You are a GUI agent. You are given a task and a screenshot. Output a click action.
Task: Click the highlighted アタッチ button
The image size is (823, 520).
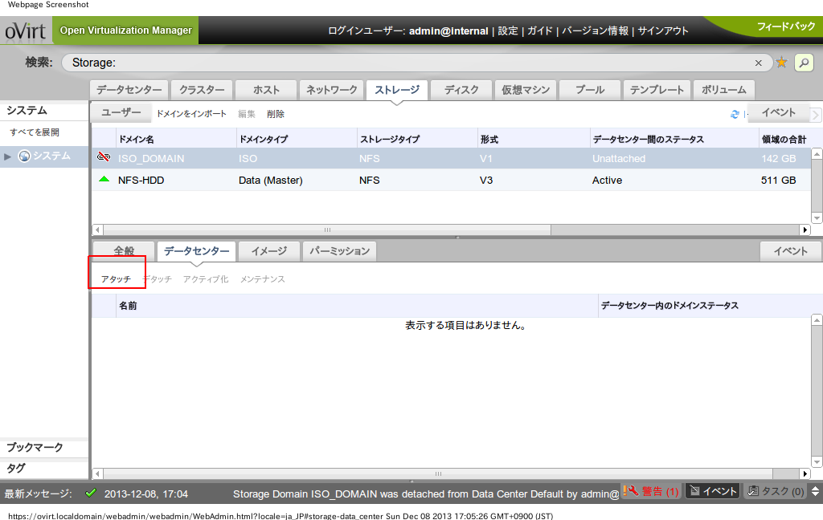tap(117, 278)
